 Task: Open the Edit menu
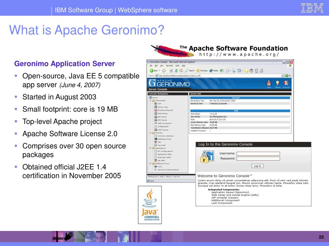[156, 66]
